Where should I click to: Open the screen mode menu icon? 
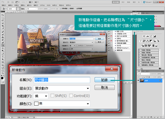coord(36,2)
